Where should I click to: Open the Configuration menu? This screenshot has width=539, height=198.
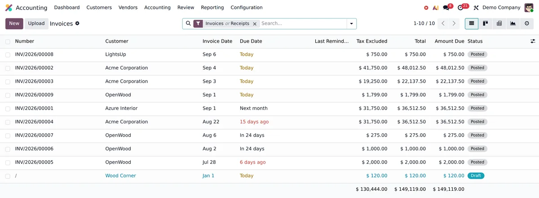(x=247, y=8)
